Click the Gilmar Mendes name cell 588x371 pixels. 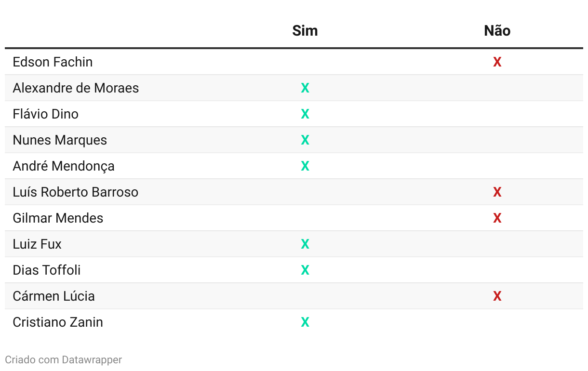point(58,218)
